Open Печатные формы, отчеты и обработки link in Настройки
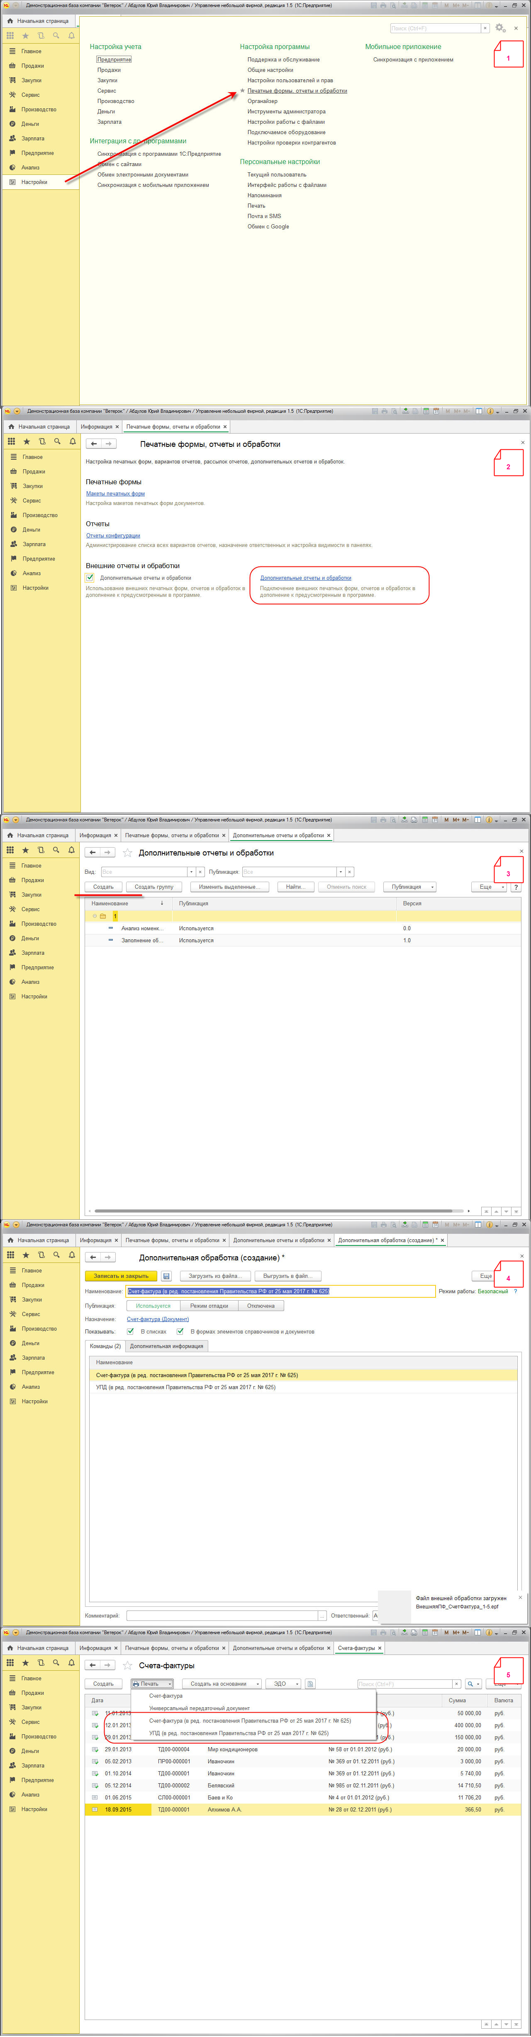The height and width of the screenshot is (2037, 531). coord(297,90)
